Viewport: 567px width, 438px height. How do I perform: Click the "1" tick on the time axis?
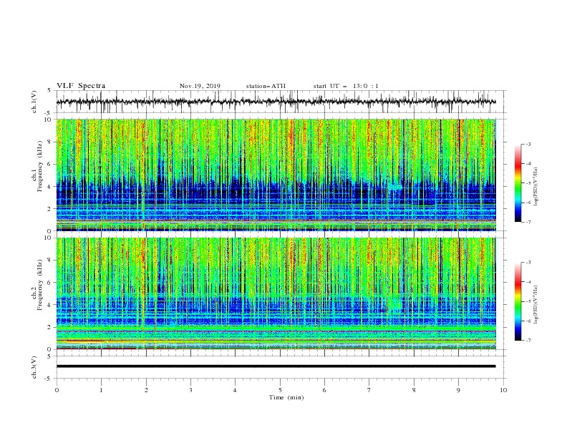coord(101,390)
